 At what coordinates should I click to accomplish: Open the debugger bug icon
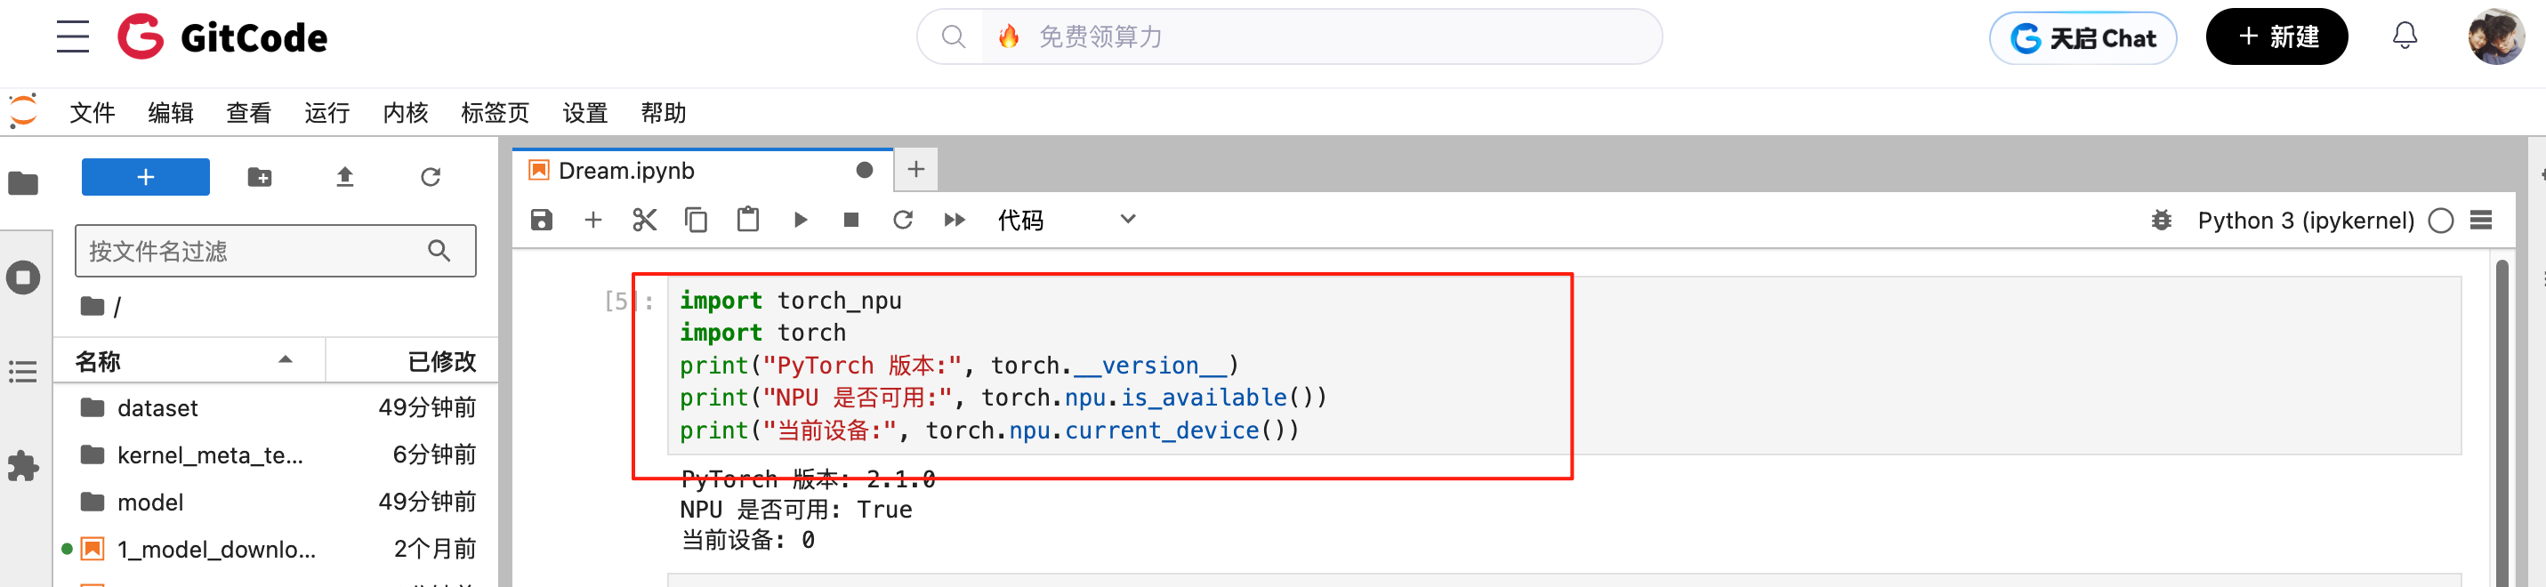pyautogui.click(x=2162, y=221)
